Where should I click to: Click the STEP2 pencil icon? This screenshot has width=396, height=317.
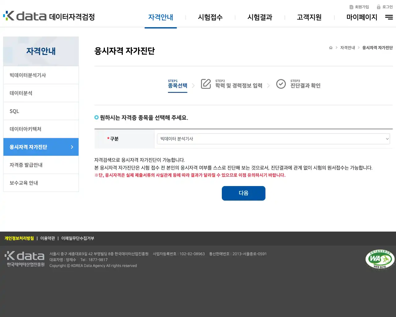[x=206, y=84]
